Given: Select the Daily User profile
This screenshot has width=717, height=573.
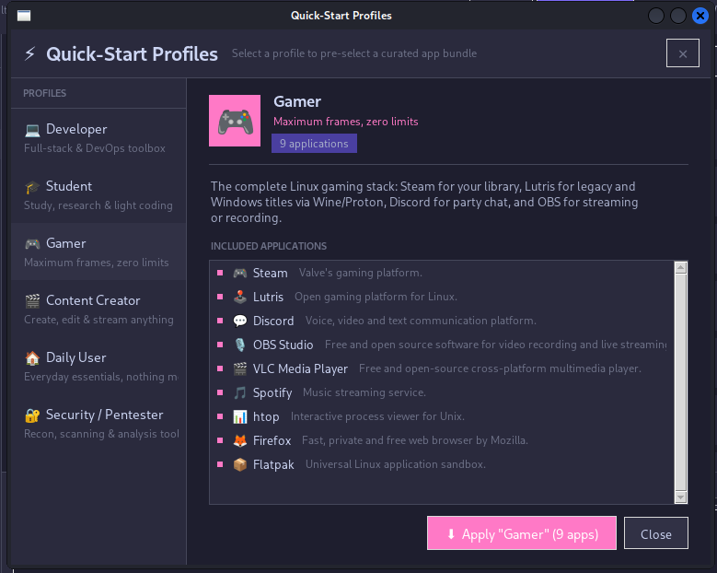Looking at the screenshot, I should click(98, 366).
